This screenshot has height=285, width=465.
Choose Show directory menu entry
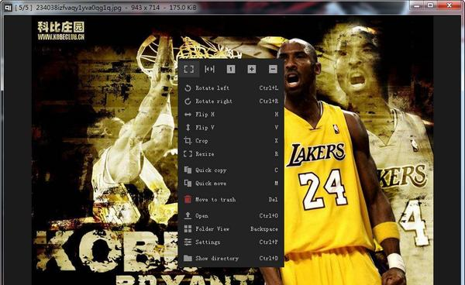tap(231, 258)
